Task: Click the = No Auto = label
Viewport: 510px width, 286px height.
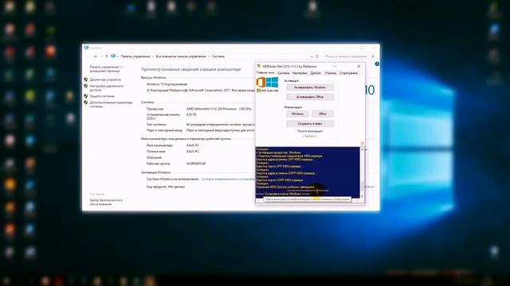Action: pos(310,136)
